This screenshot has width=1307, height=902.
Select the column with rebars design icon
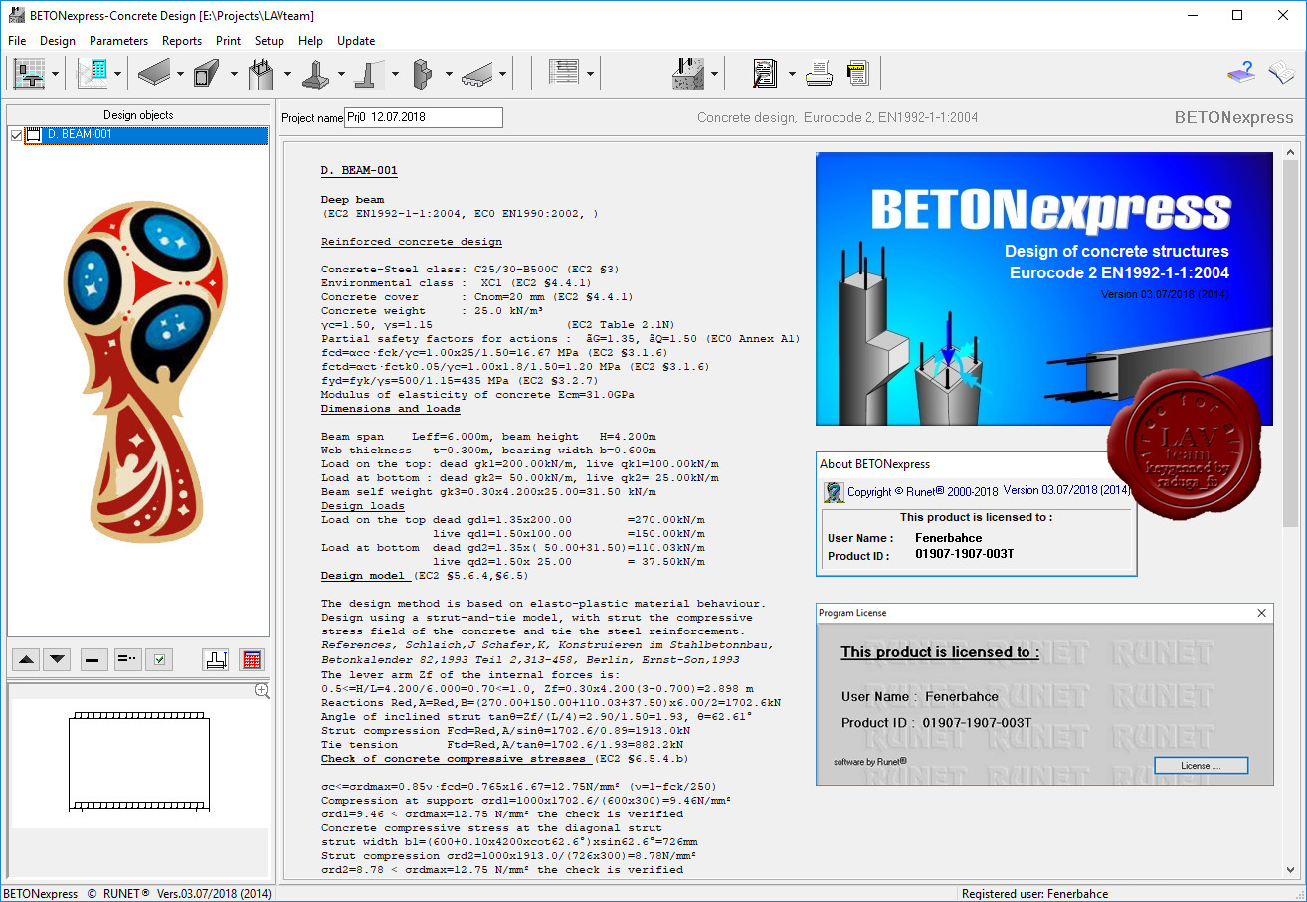click(261, 73)
